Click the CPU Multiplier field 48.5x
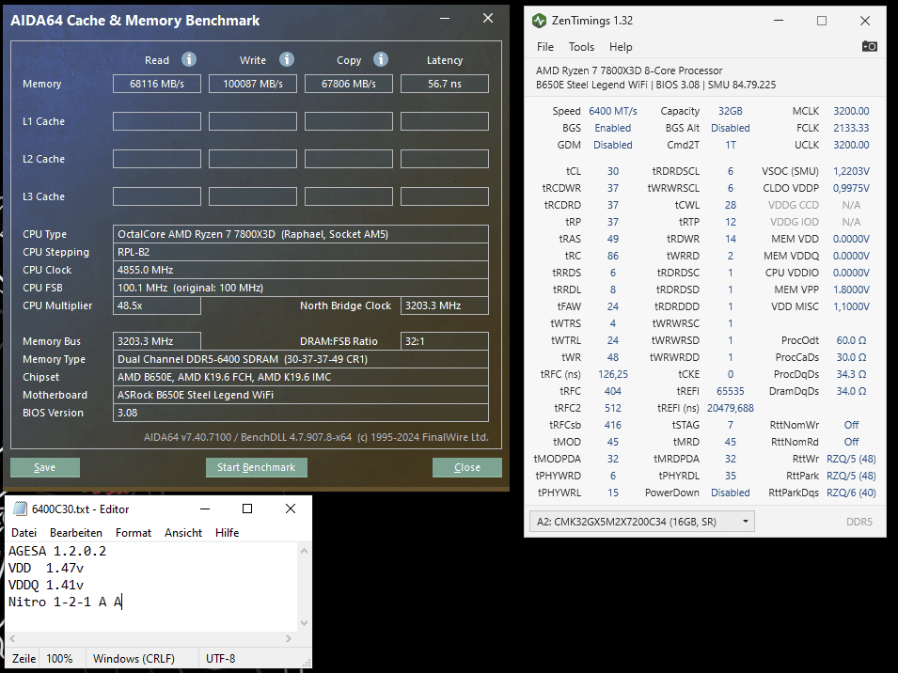The image size is (898, 673). coord(157,305)
